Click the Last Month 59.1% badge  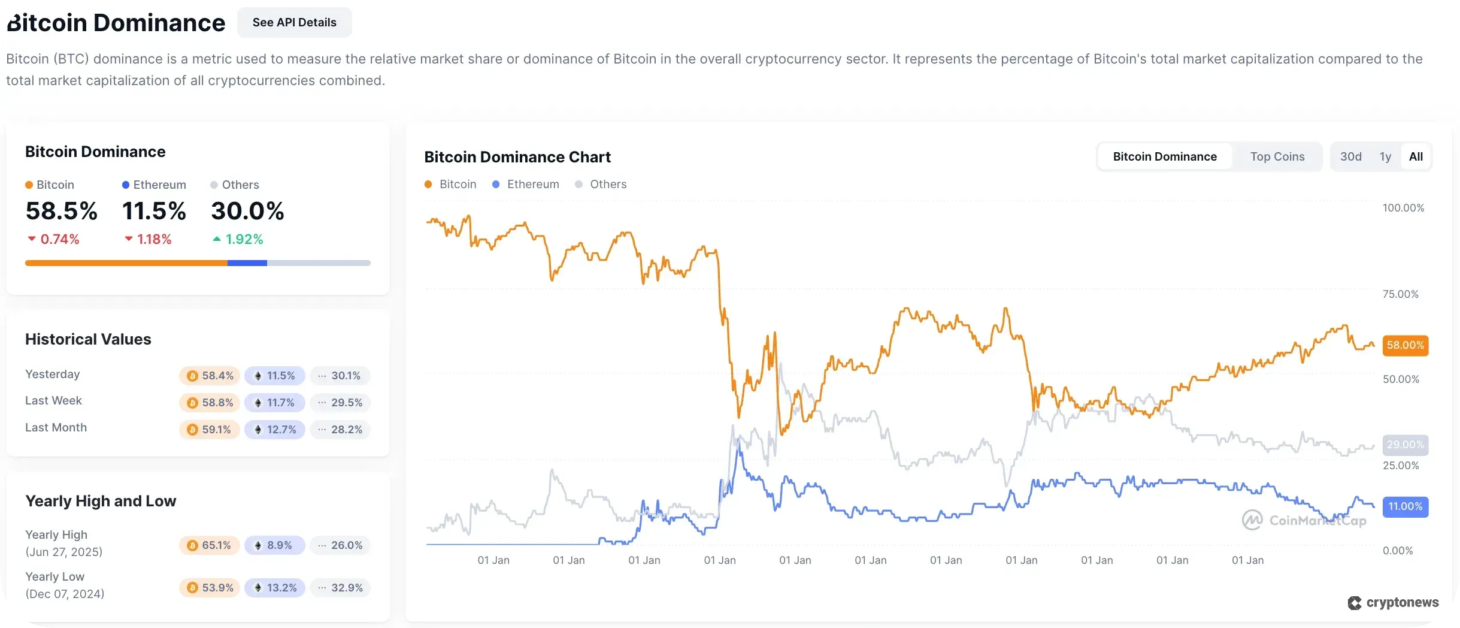click(210, 429)
